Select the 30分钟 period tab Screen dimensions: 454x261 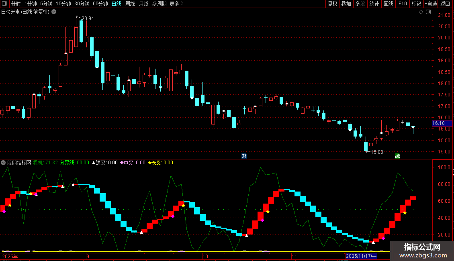(82, 4)
